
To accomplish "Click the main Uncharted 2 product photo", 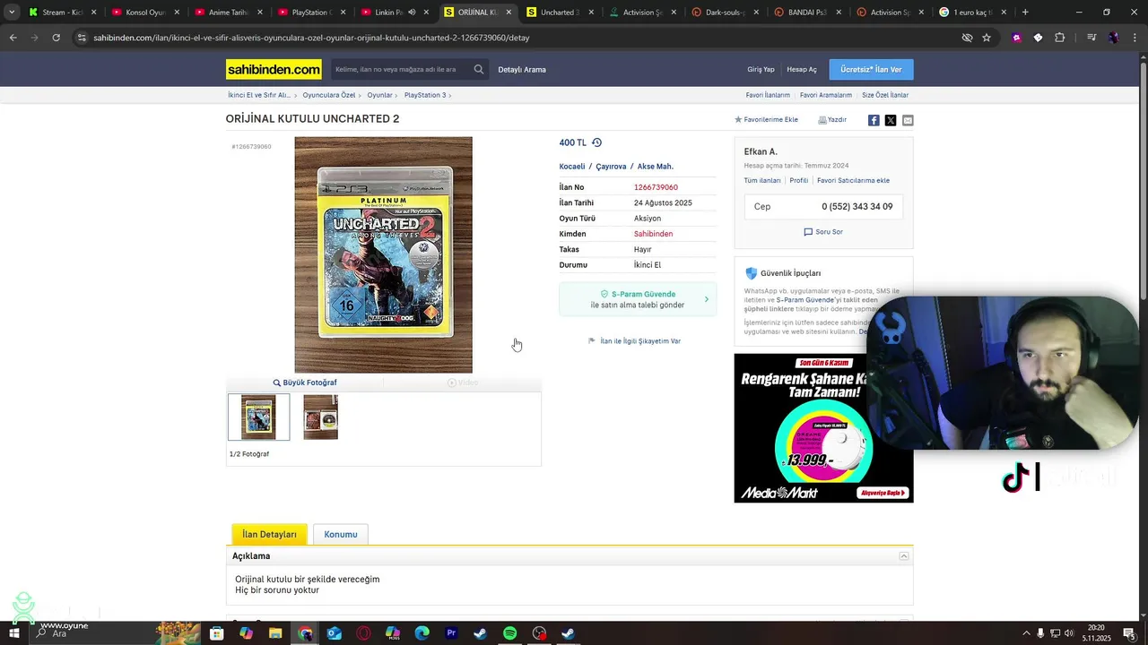I will 383,254.
